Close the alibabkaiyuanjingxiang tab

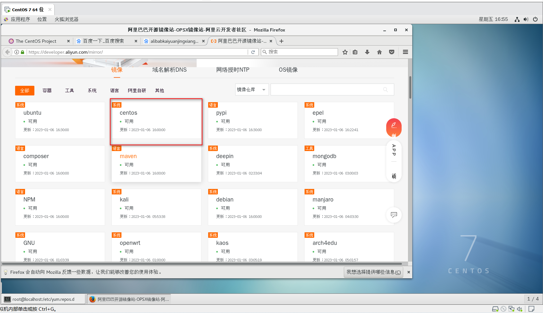203,41
